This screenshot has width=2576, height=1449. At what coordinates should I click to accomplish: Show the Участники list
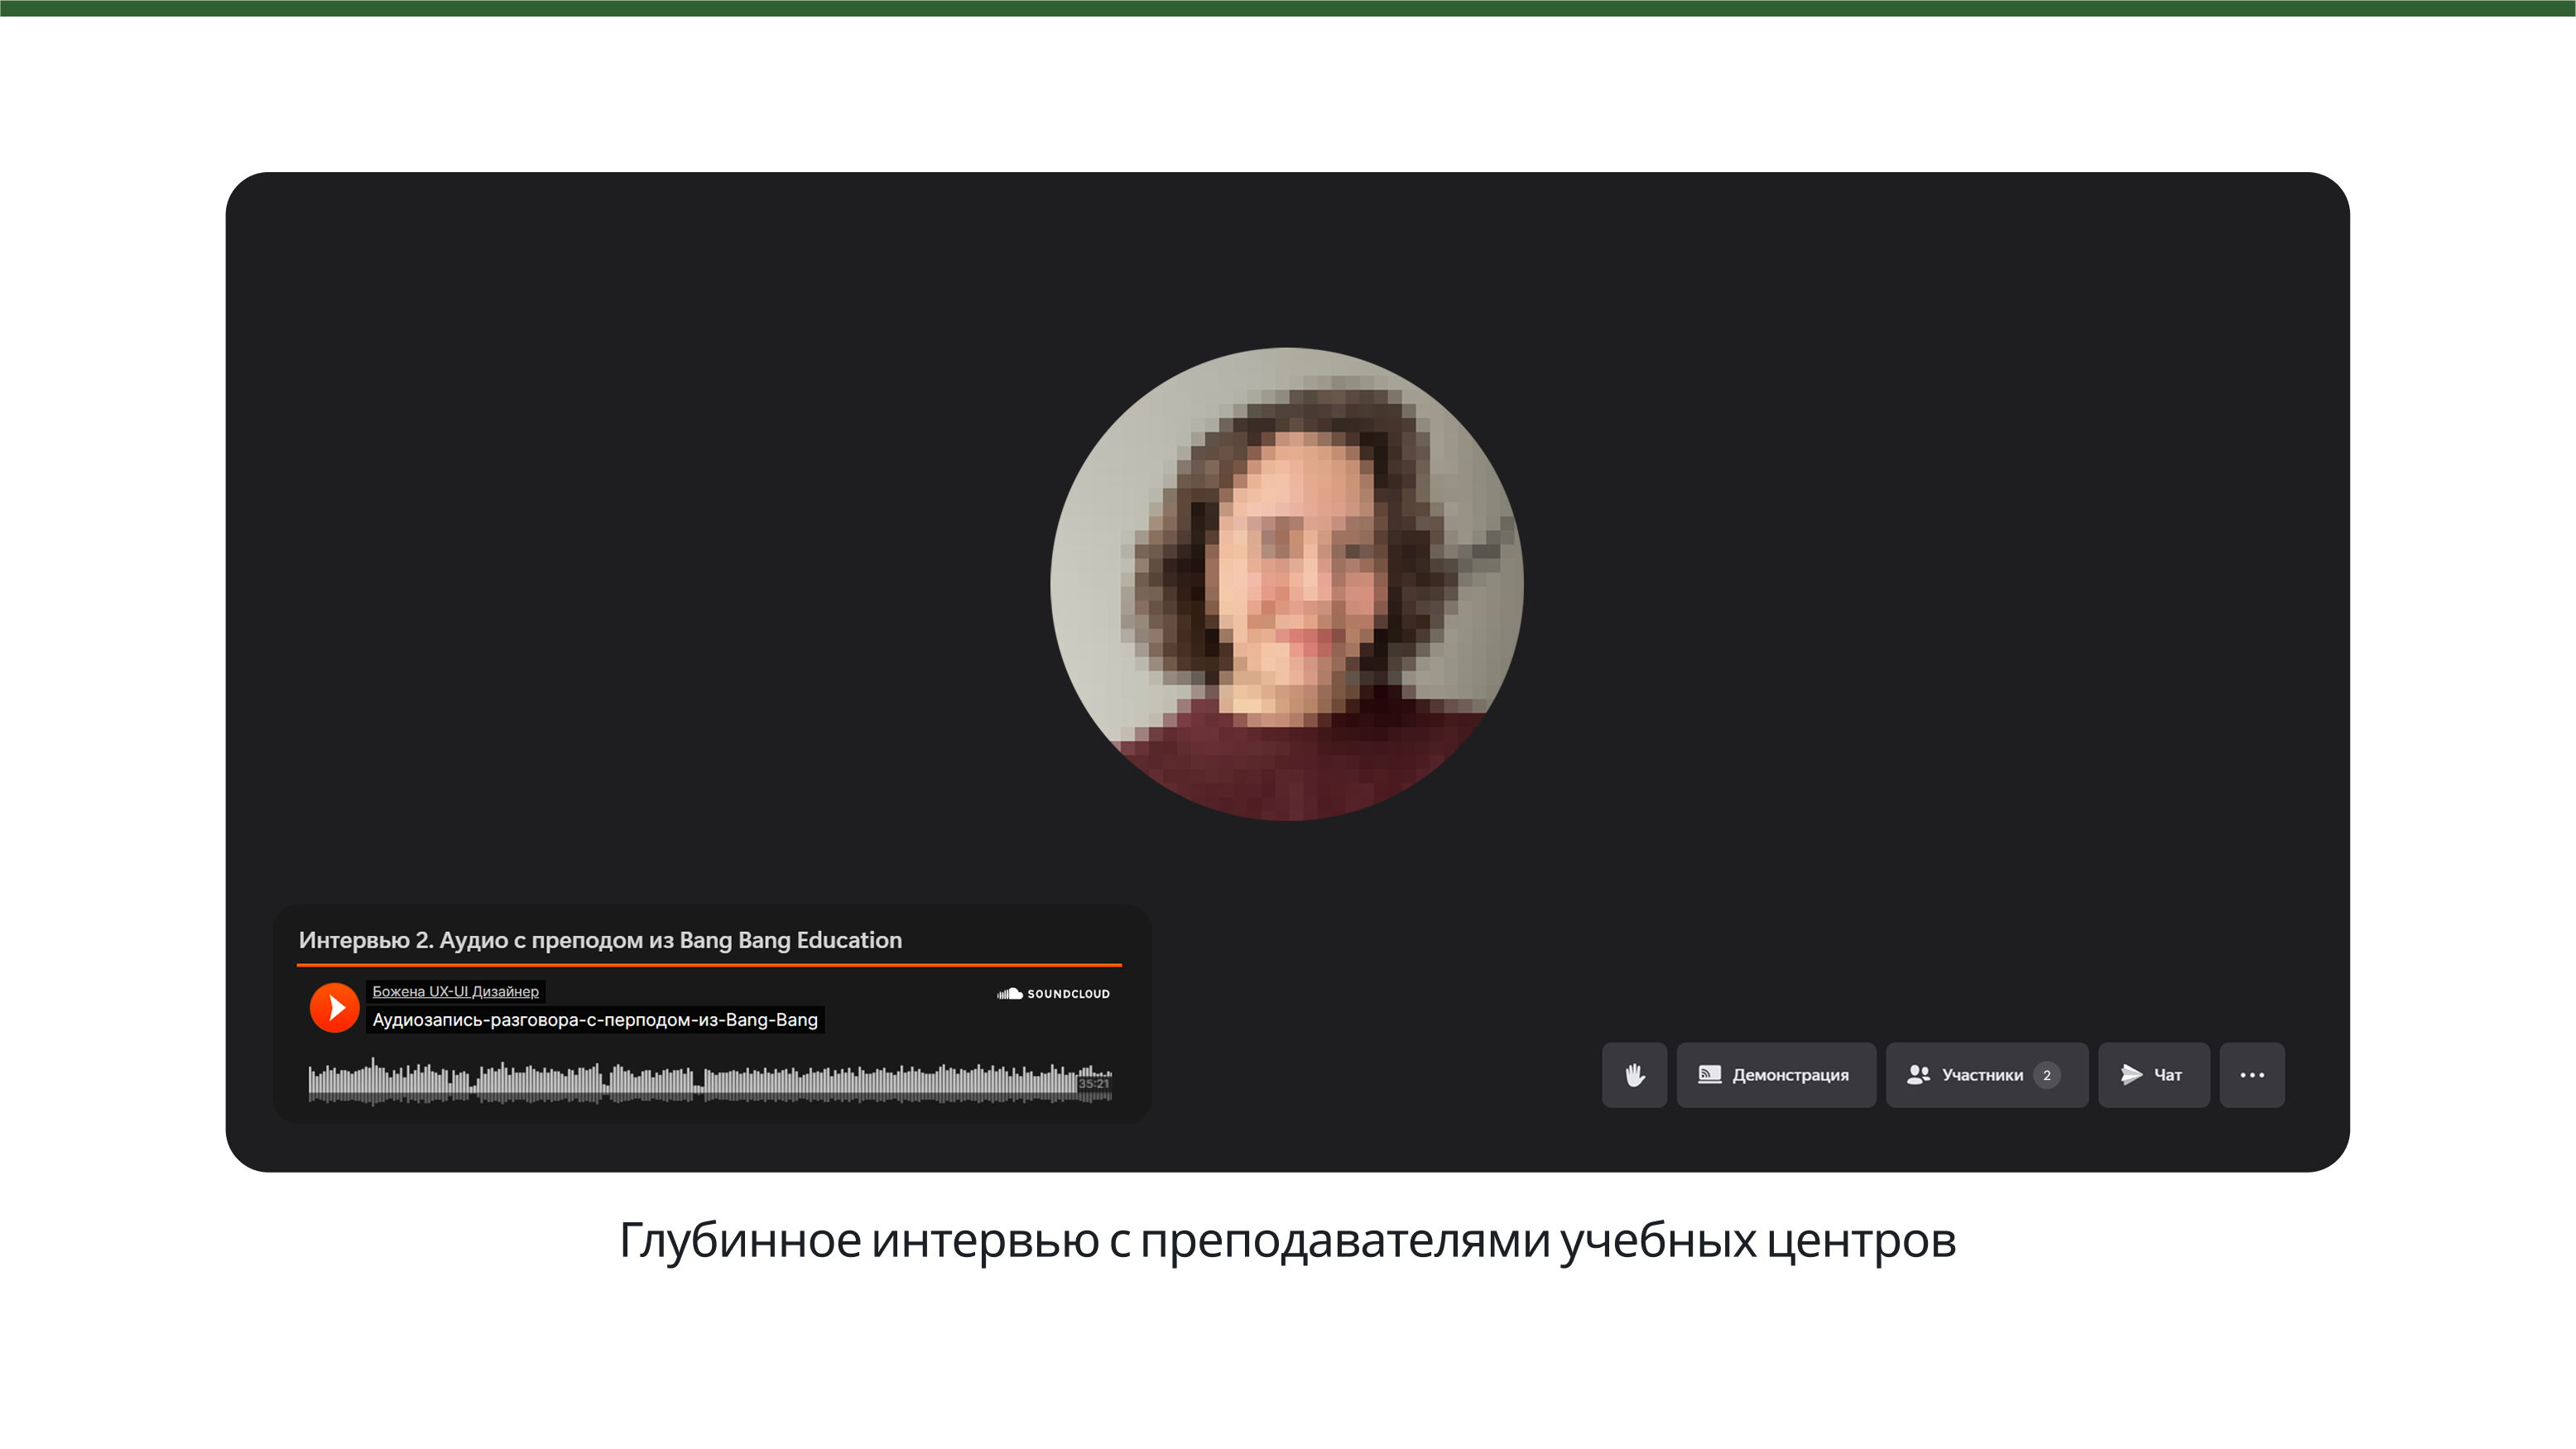pyautogui.click(x=1982, y=1075)
